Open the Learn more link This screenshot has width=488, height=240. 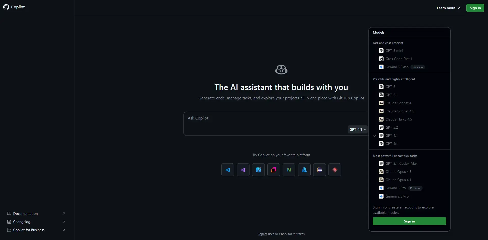coord(448,8)
